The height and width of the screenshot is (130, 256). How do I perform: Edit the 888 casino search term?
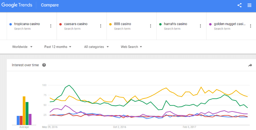[122, 24]
